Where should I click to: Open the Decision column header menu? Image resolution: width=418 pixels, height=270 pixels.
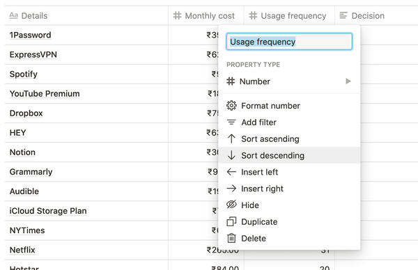point(376,16)
